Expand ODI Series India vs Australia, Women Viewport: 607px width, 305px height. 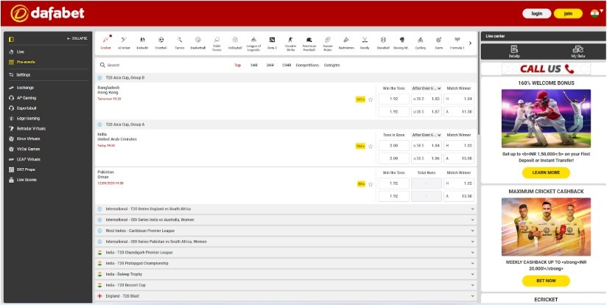286,220
